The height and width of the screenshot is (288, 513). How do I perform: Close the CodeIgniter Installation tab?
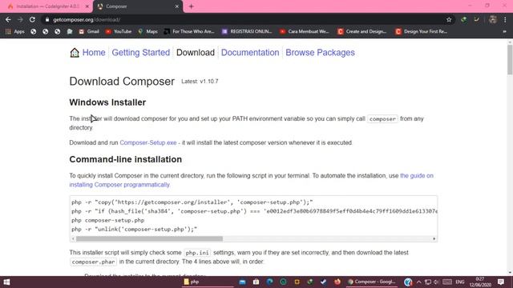(87, 6)
